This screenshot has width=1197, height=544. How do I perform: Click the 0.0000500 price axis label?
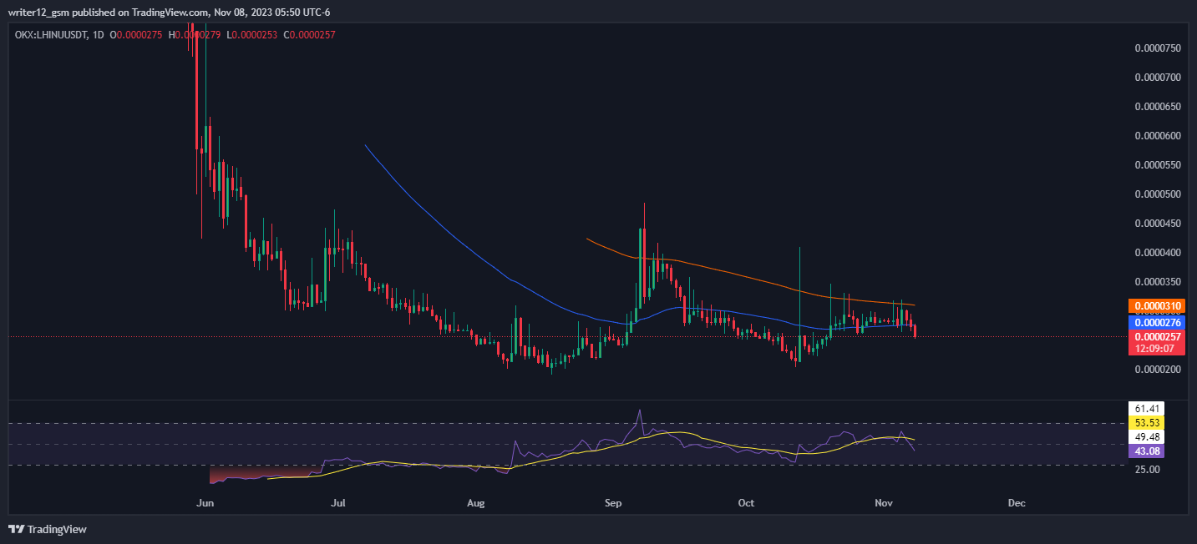[x=1158, y=194]
